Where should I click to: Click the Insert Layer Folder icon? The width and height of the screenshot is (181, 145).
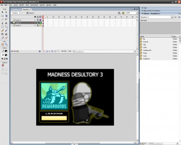18,51
